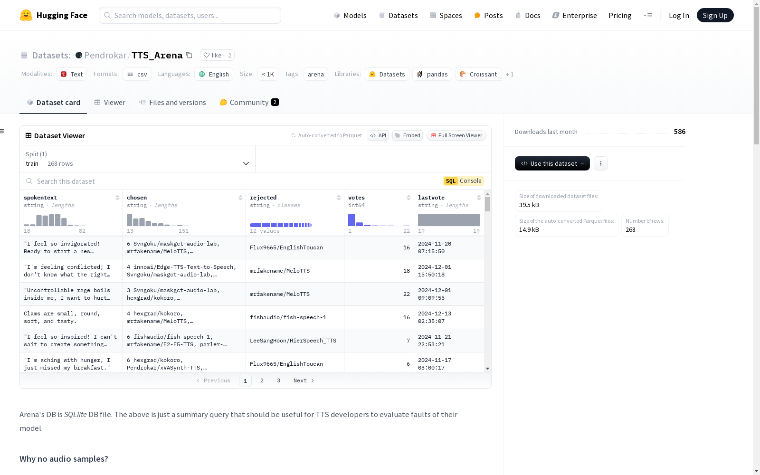Image resolution: width=760 pixels, height=475 pixels.
Task: Open the navigation overflow menu icon
Action: (647, 15)
